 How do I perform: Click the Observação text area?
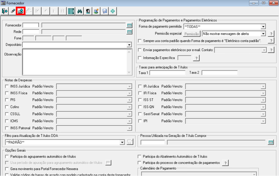[75, 62]
